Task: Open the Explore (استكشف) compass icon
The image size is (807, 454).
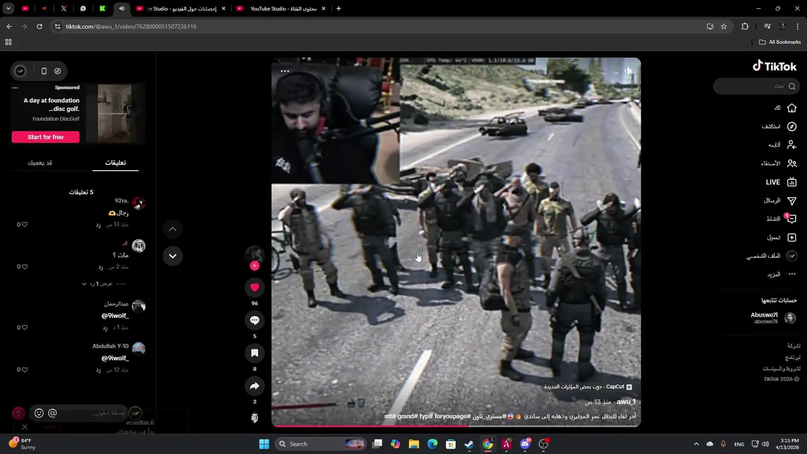Action: click(792, 126)
